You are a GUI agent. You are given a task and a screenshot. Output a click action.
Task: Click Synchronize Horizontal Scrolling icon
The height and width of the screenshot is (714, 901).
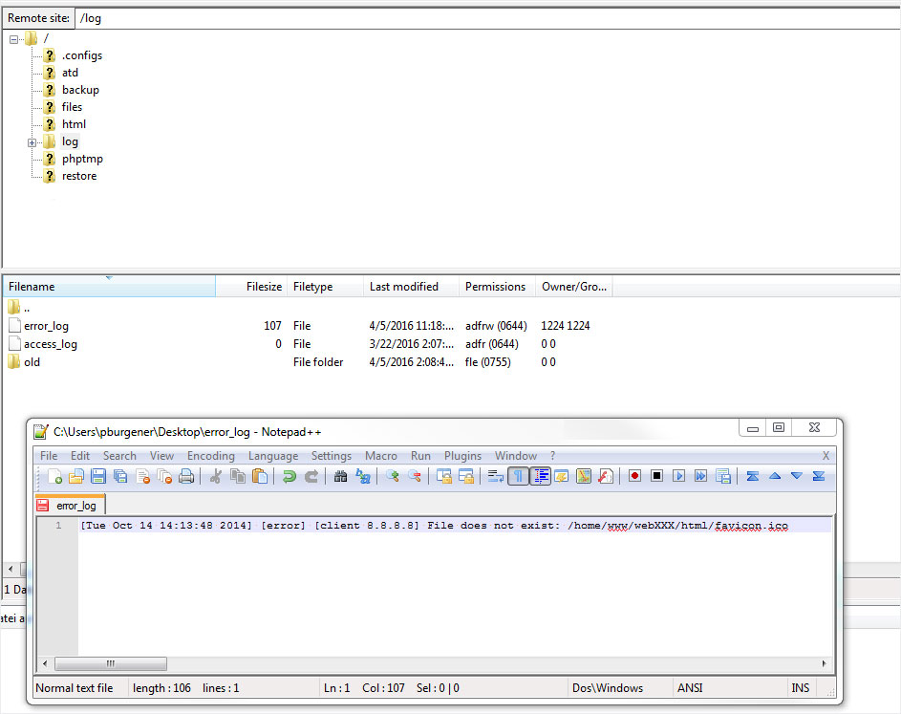[465, 476]
